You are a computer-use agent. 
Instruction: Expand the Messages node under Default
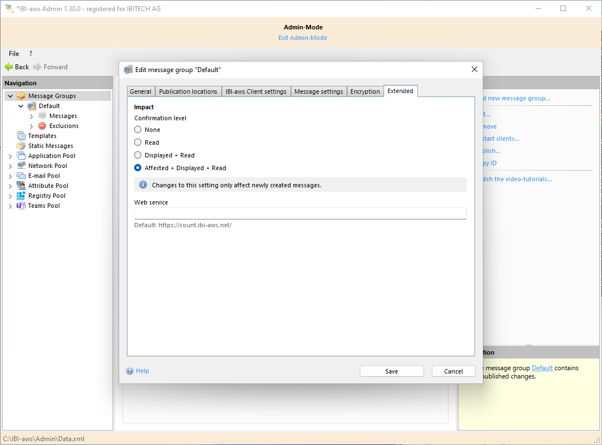tap(32, 116)
